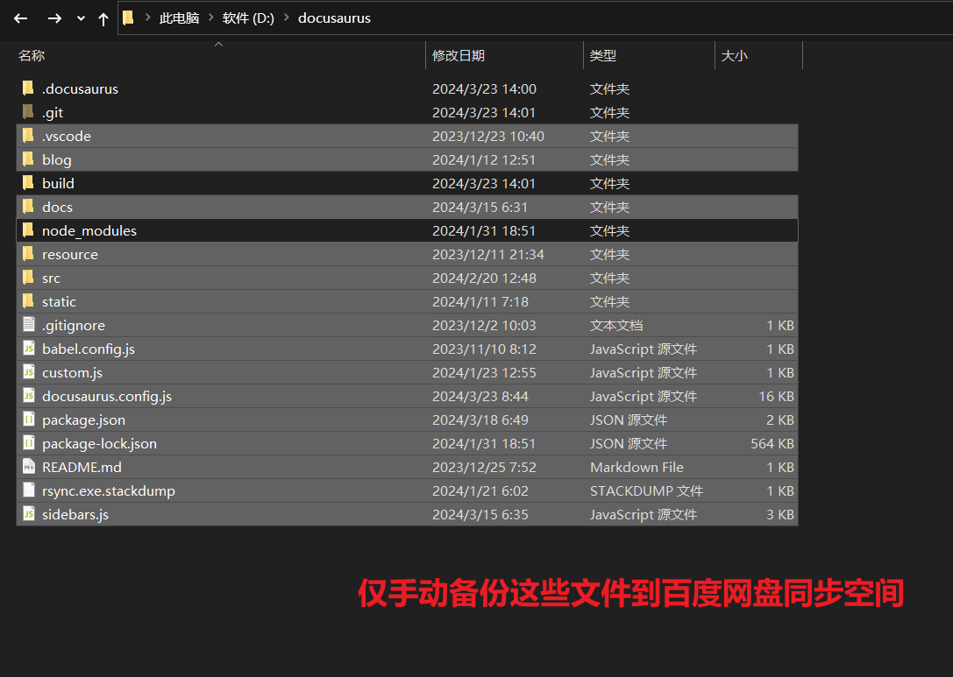Select the .docusaurus folder name

(81, 88)
